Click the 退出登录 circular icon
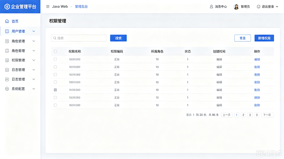The width and height of the screenshot is (284, 159). tap(258, 7)
